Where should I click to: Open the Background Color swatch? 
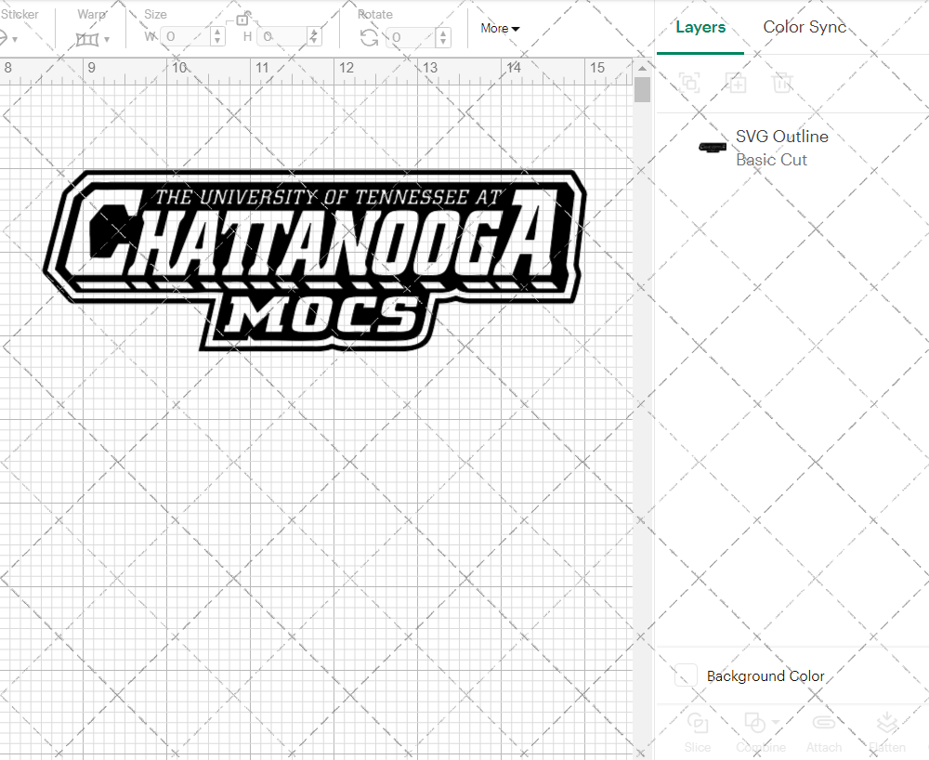point(685,676)
